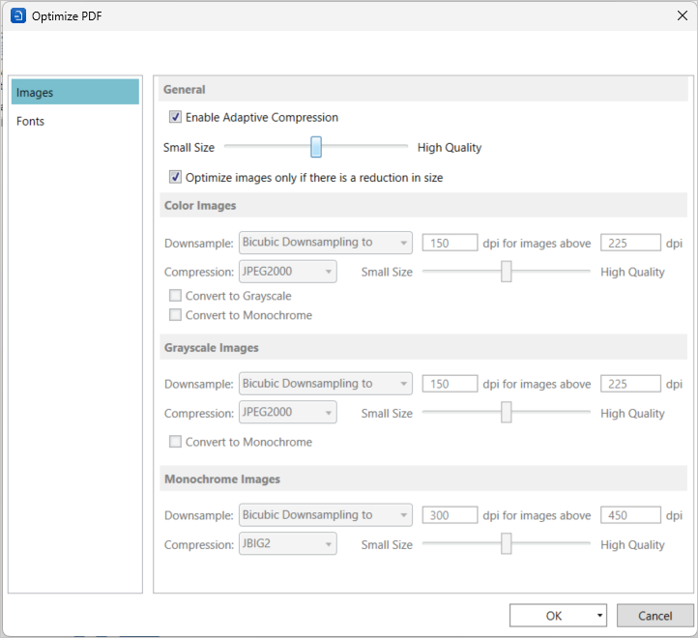This screenshot has height=638, width=698.
Task: Click the Cancel button
Action: (654, 616)
